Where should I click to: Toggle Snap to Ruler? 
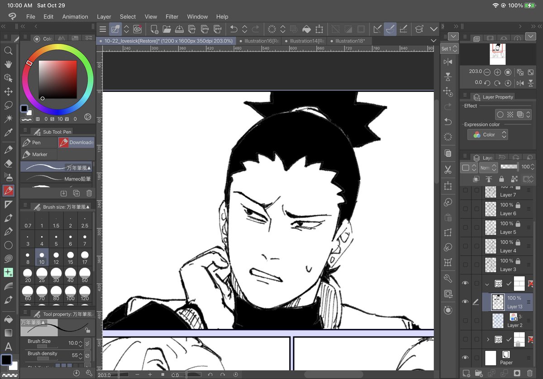377,29
